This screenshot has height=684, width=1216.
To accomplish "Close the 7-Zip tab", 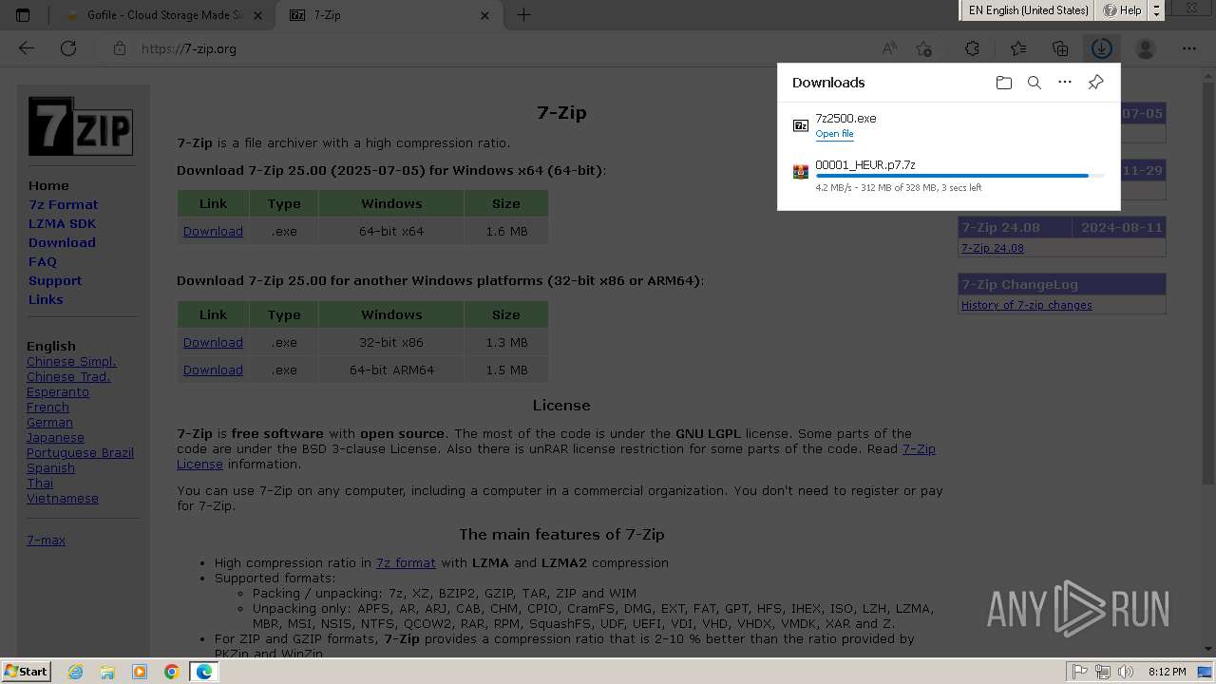I will 485,15.
